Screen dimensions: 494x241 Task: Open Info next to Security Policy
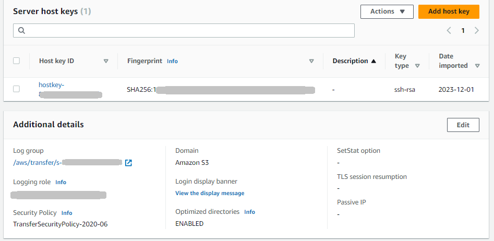67,213
